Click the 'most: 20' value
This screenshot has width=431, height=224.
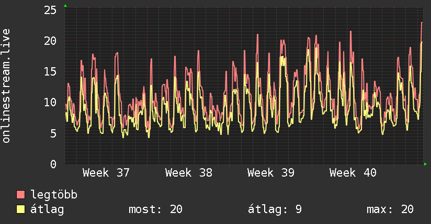click(155, 209)
